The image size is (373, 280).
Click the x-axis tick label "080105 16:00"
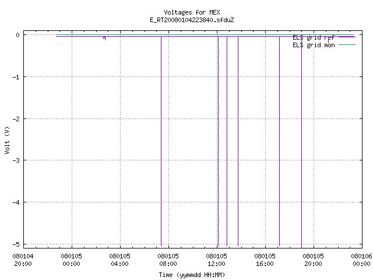(x=265, y=260)
